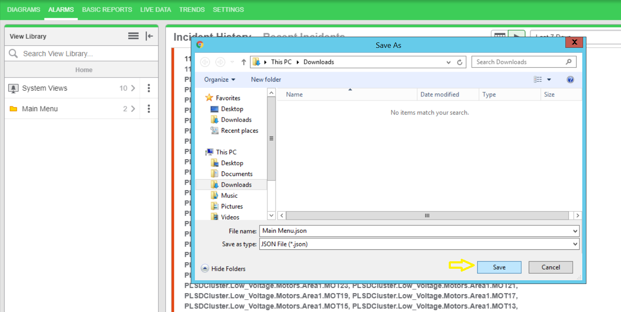Cancel the Save As dialog
This screenshot has height=312, width=621.
(x=551, y=267)
